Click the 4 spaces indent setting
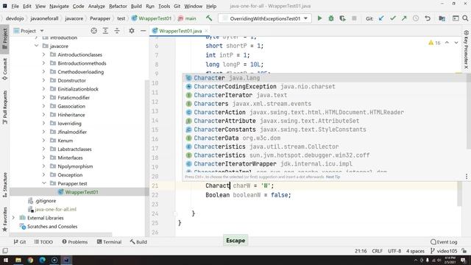 (415, 251)
